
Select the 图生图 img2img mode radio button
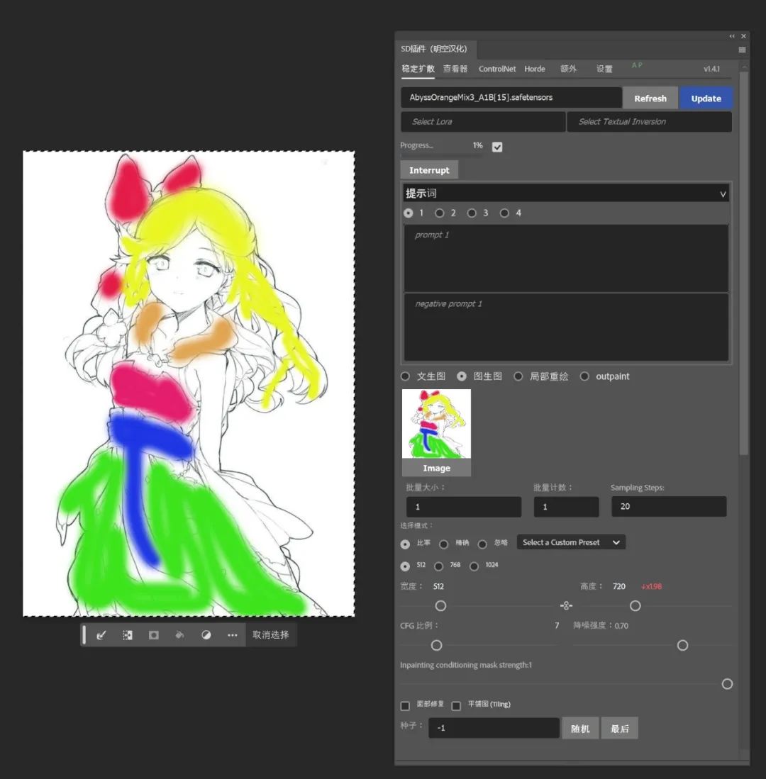462,376
